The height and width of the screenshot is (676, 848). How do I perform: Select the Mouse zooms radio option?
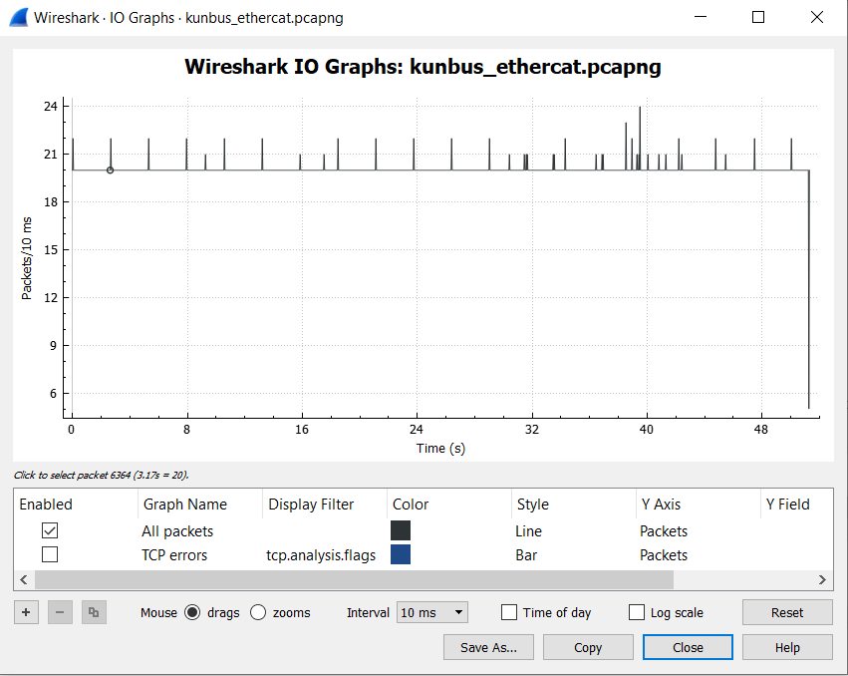point(258,612)
